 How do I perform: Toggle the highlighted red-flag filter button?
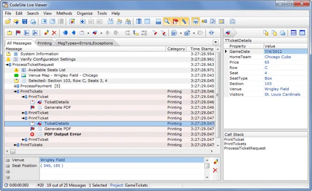point(175,21)
